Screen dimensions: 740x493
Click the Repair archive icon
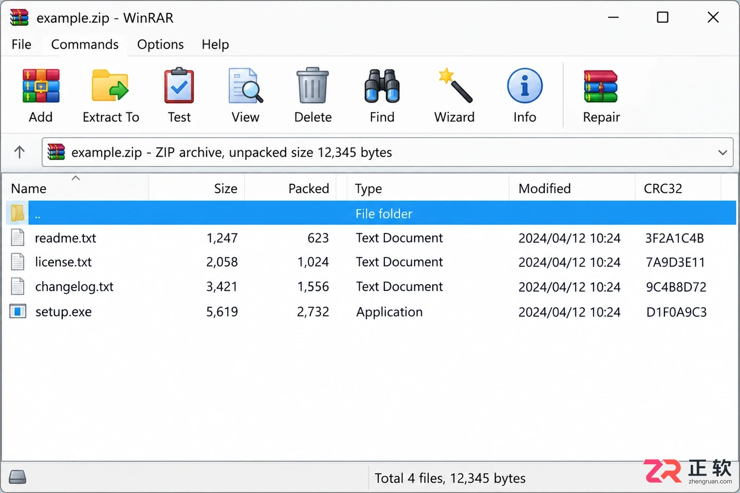tap(601, 86)
